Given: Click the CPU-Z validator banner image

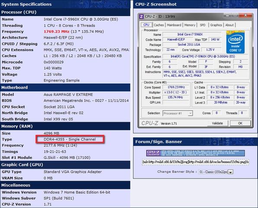Looking at the screenshot, I should click(x=196, y=153).
